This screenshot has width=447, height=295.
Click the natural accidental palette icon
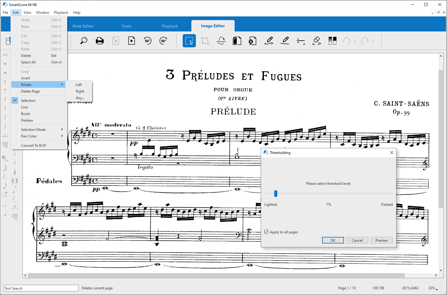[x=14, y=163]
